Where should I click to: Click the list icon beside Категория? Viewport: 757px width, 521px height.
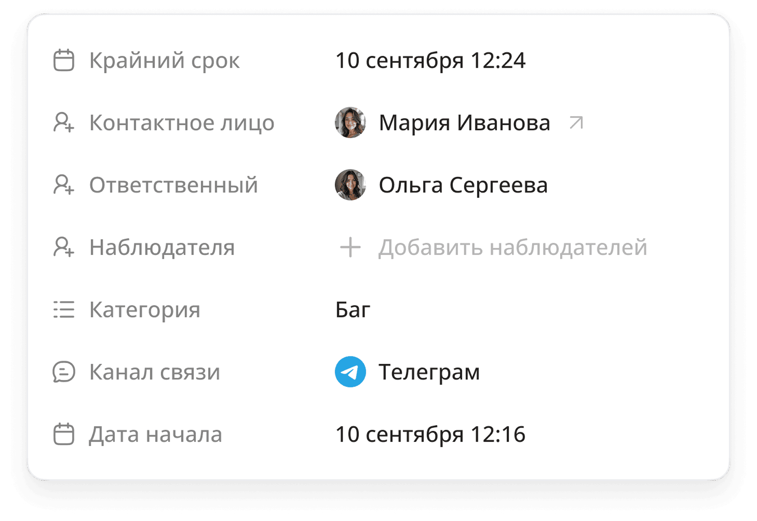click(64, 310)
